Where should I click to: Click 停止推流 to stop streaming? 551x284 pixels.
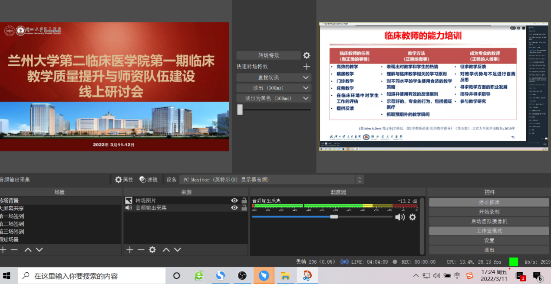489,203
